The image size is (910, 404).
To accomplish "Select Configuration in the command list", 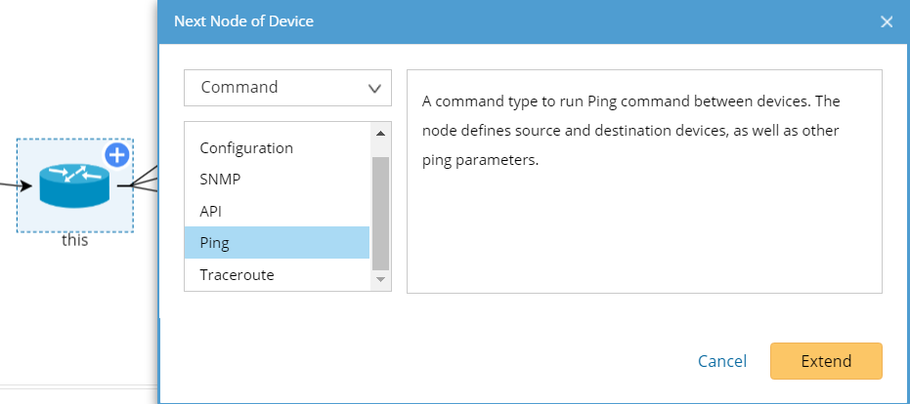I will 246,148.
